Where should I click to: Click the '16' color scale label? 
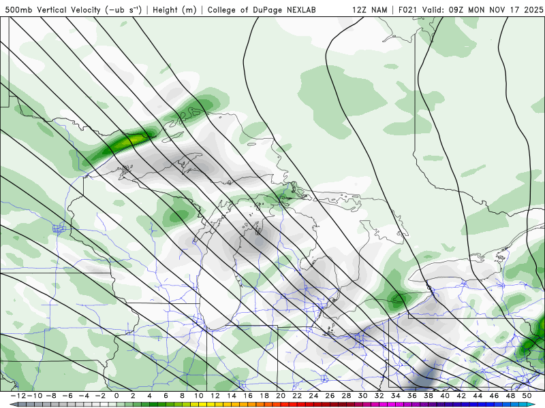(248, 396)
